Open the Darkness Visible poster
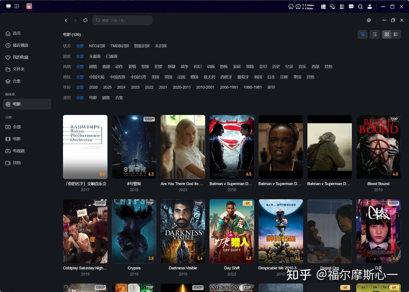Image resolution: width=409 pixels, height=292 pixels. (183, 231)
